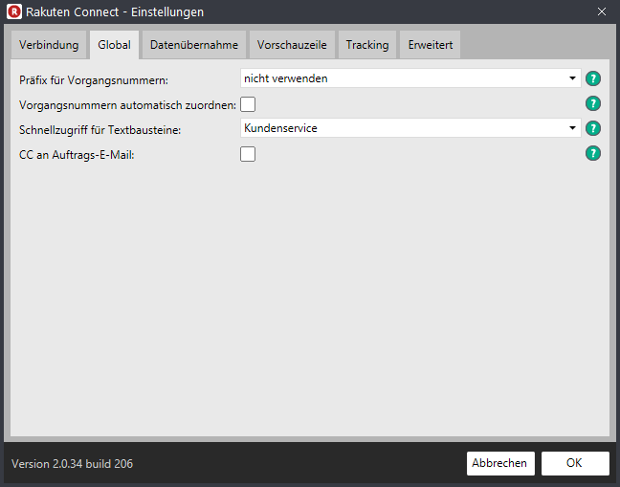Screen dimensions: 620x487
Task: Switch to the Verbindung tab
Action: pos(49,45)
